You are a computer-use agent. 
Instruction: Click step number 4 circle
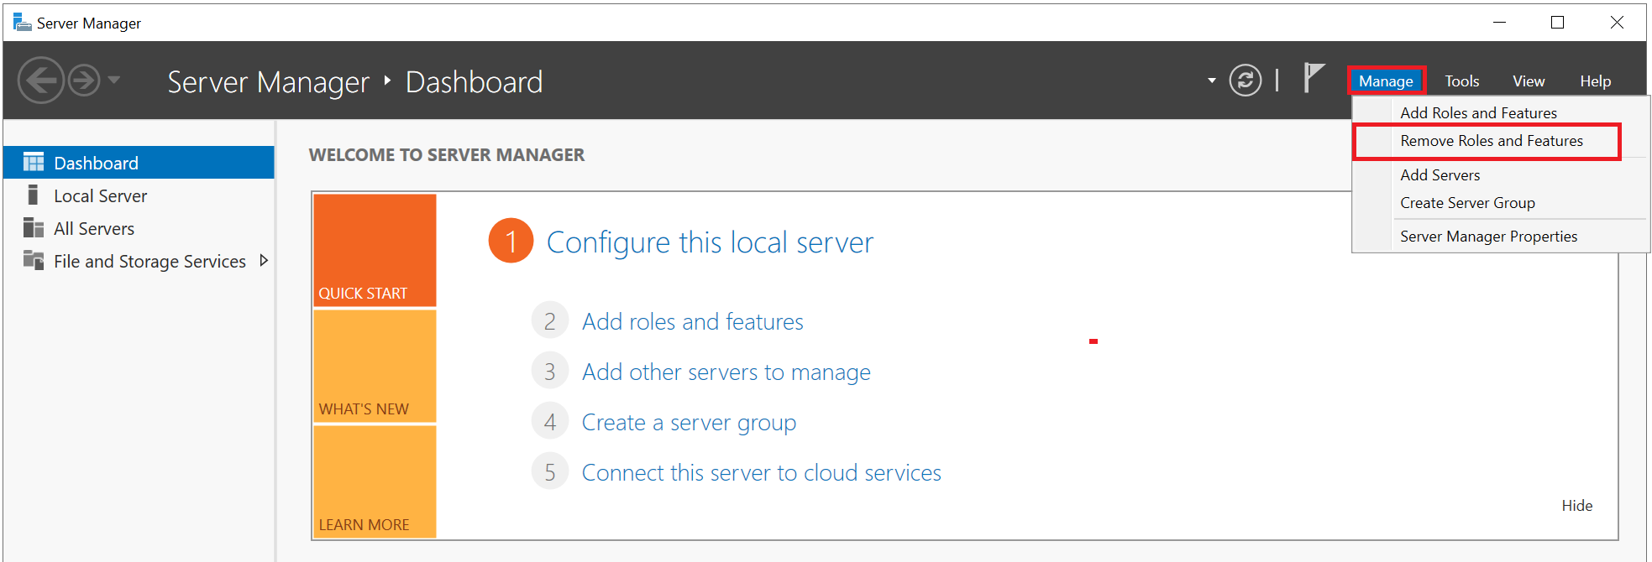550,422
